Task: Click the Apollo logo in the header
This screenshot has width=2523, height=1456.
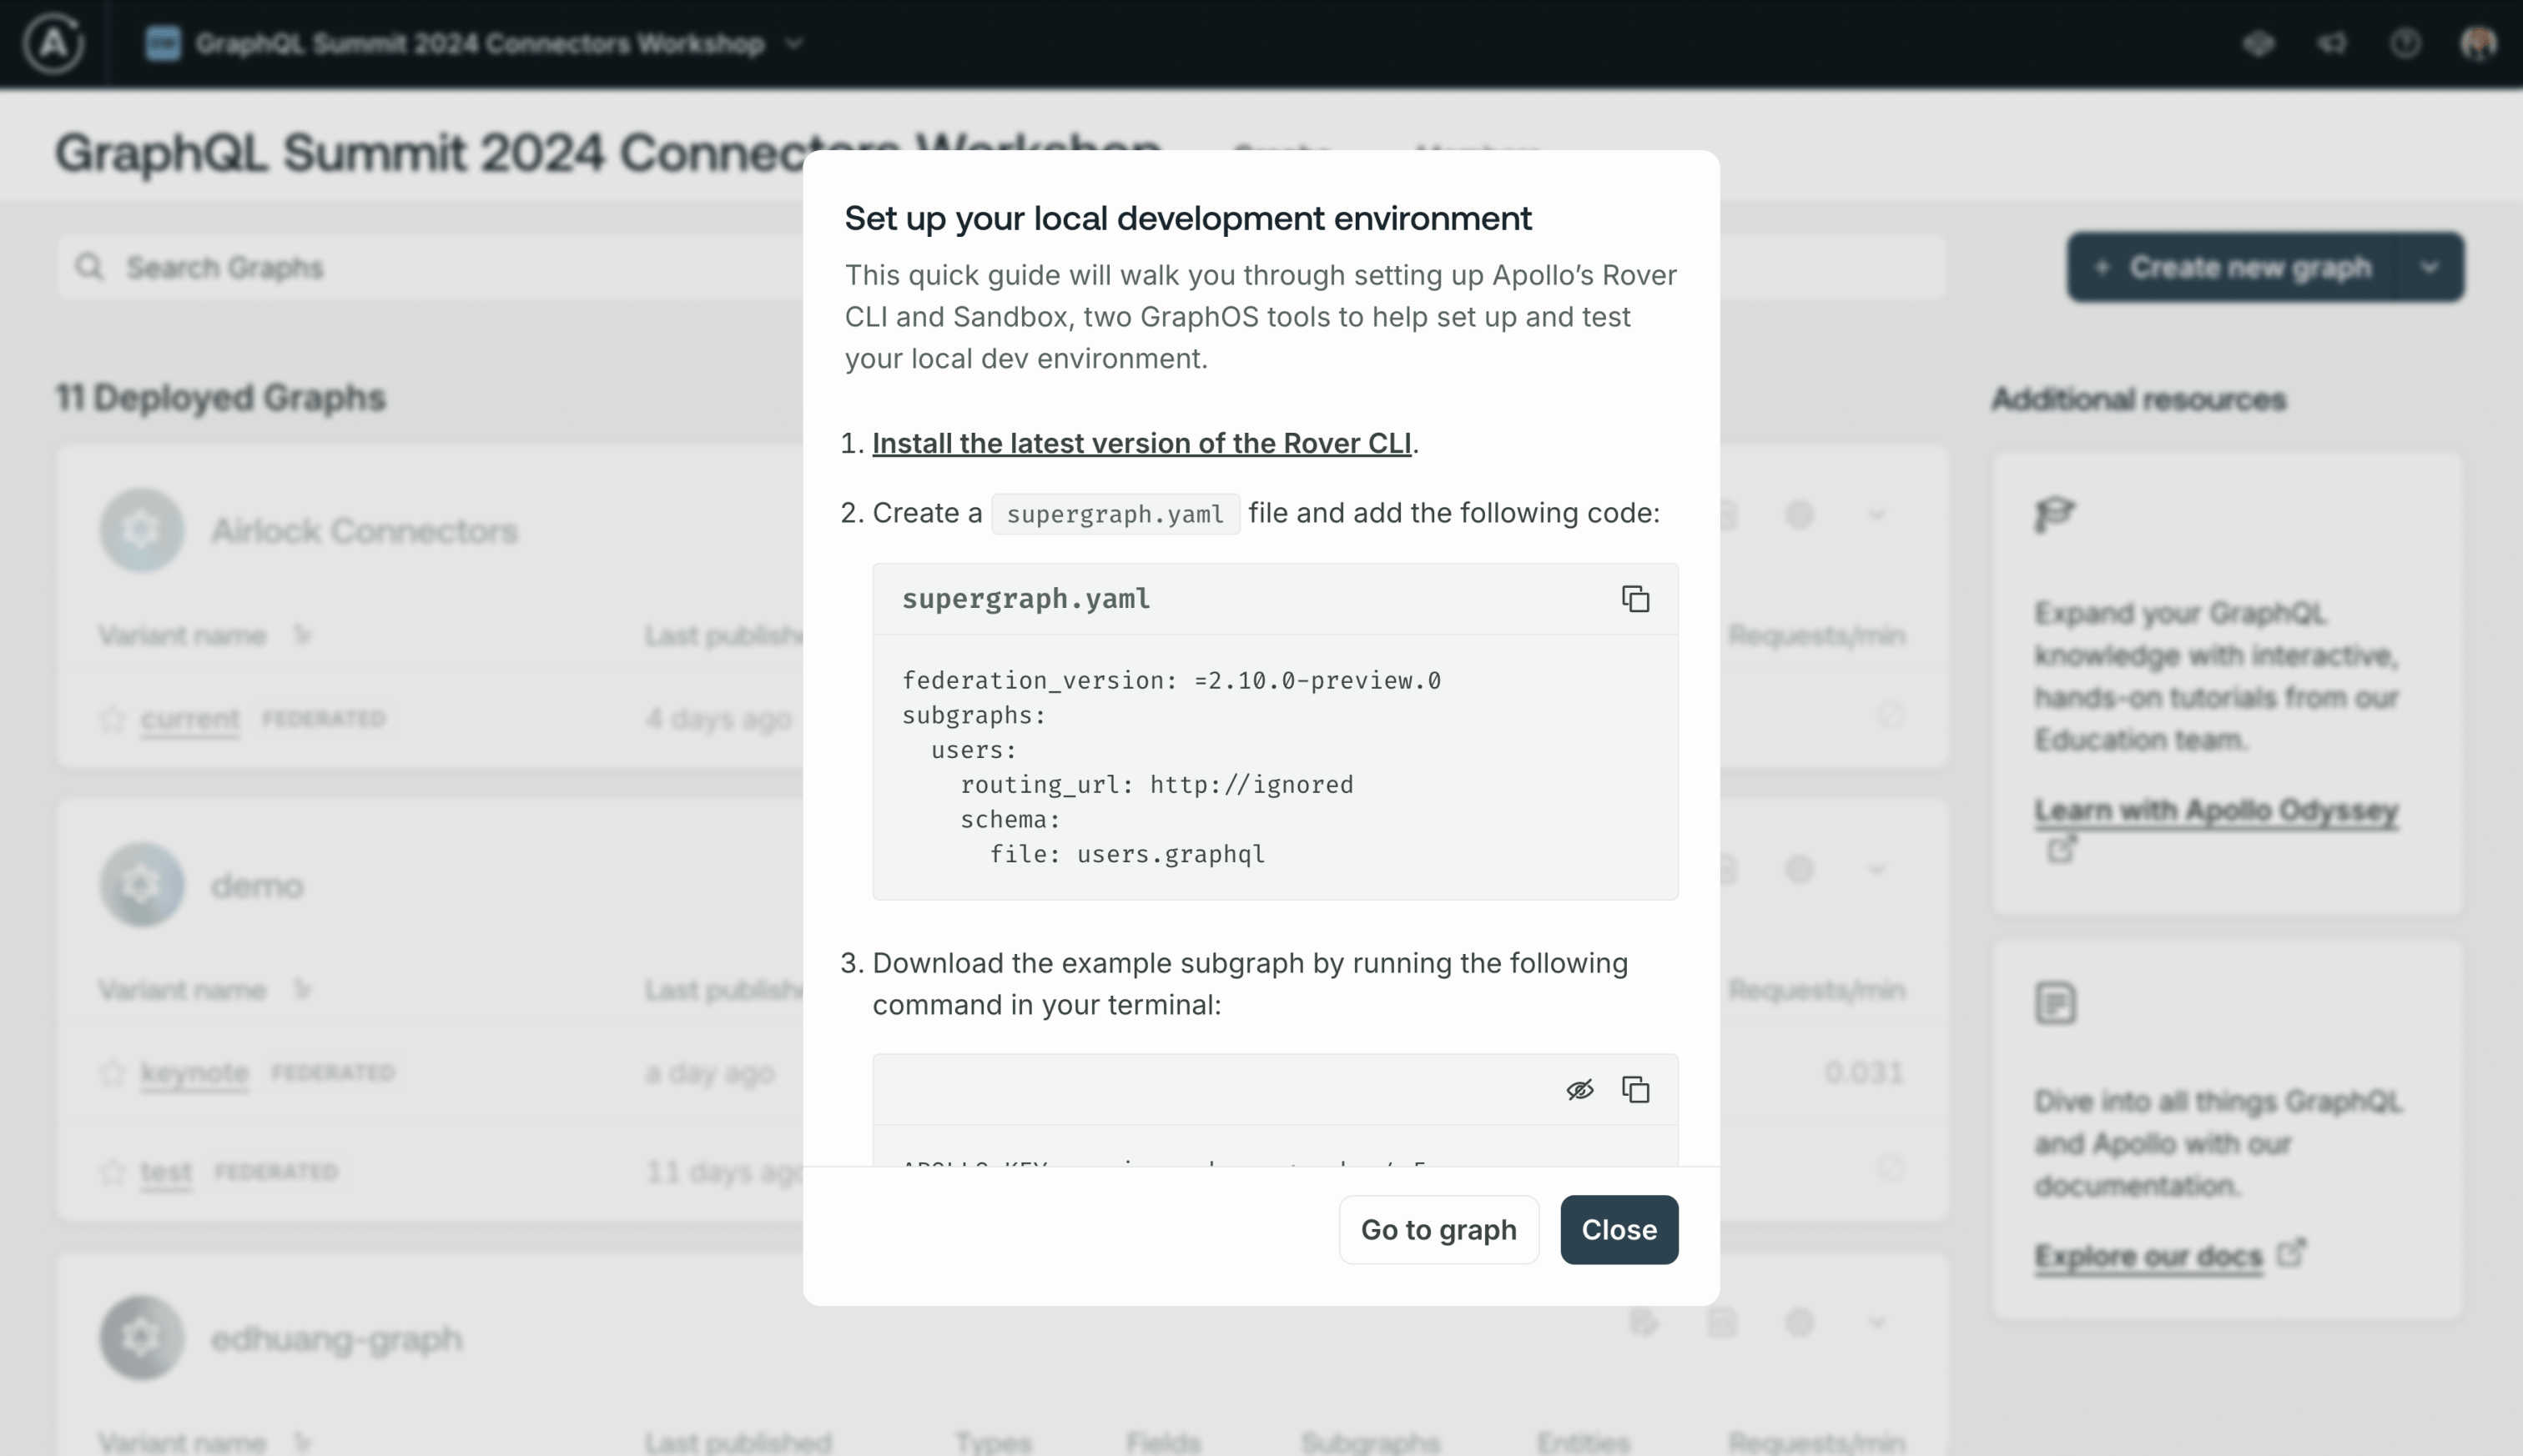Action: coord(53,43)
